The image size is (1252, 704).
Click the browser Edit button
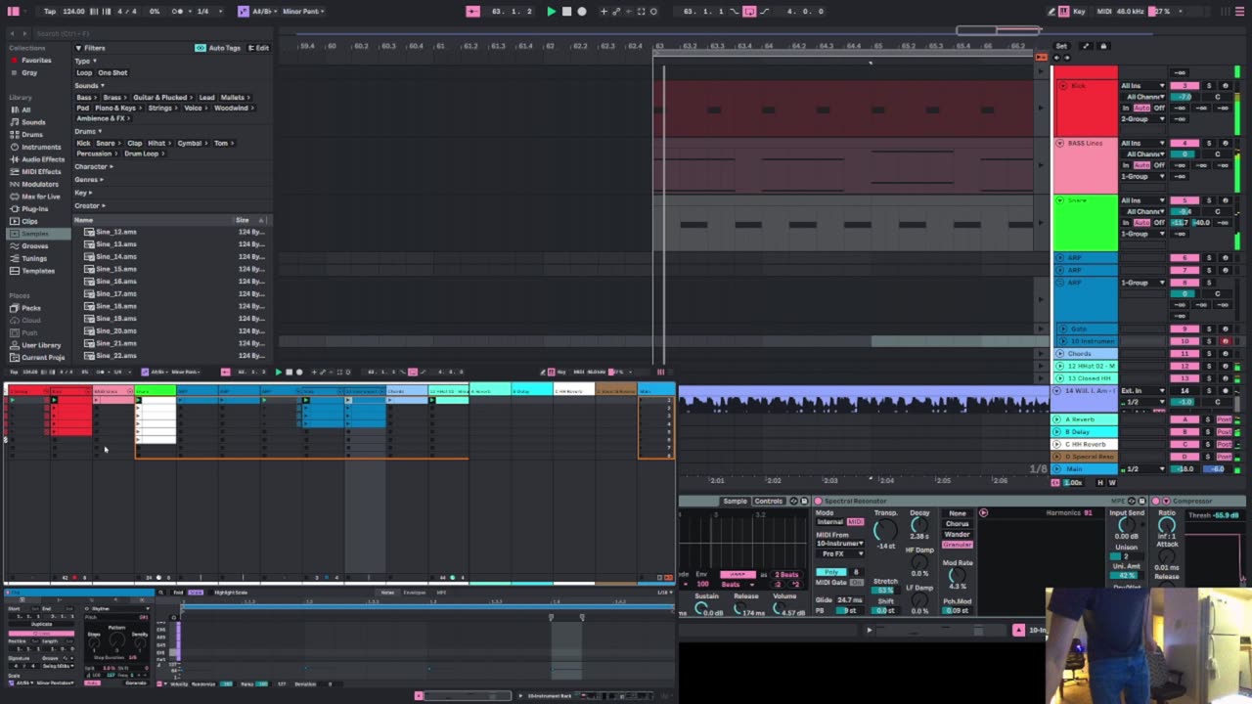tap(258, 48)
